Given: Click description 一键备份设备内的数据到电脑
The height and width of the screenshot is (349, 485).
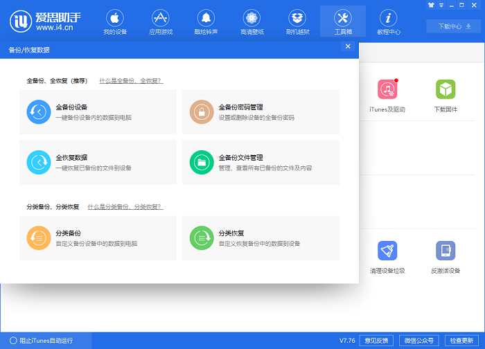Looking at the screenshot, I should pos(94,118).
